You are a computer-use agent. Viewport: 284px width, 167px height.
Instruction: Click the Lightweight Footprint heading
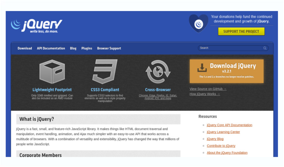pyautogui.click(x=52, y=89)
